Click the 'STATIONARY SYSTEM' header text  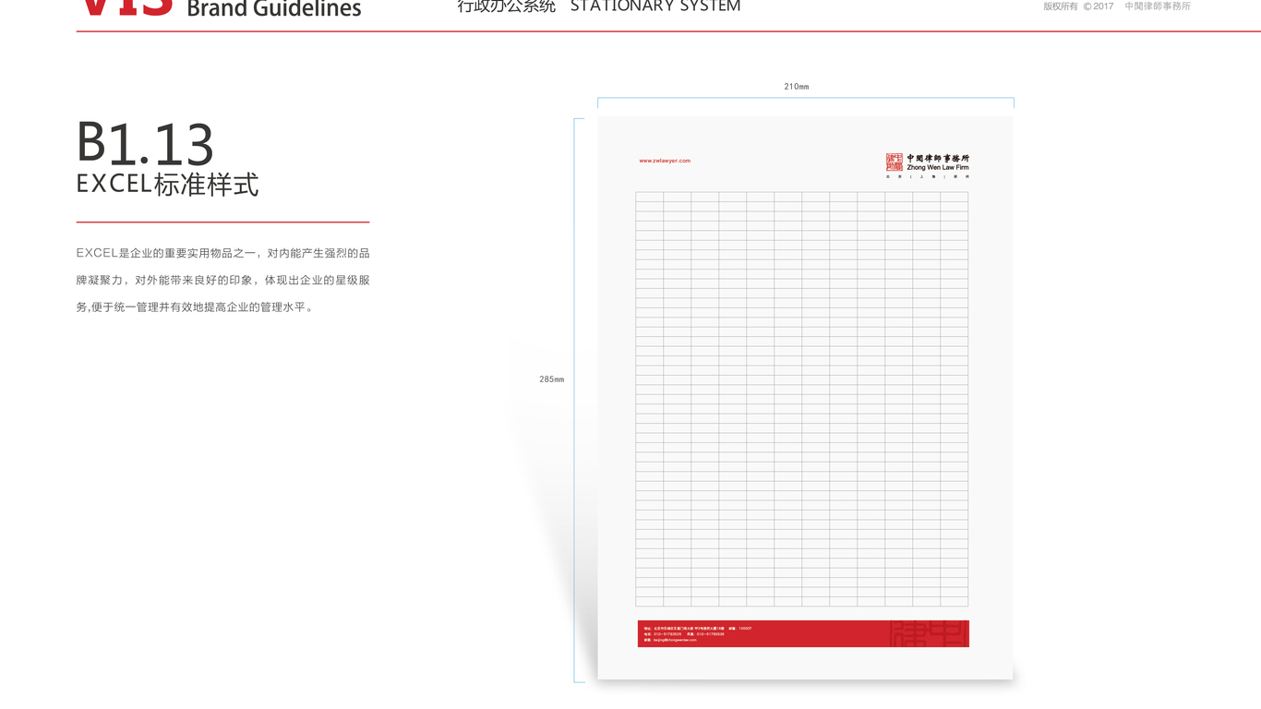click(x=655, y=6)
